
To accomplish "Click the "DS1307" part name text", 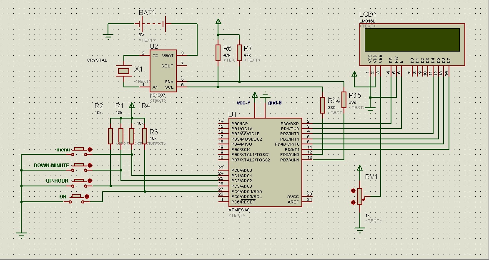I will (x=158, y=95).
